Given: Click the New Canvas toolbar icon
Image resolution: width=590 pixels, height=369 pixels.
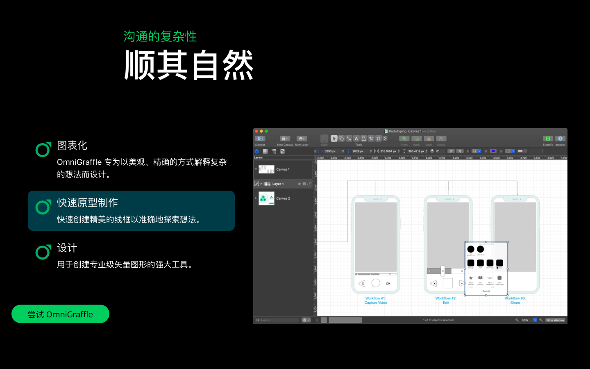Looking at the screenshot, I should click(284, 138).
